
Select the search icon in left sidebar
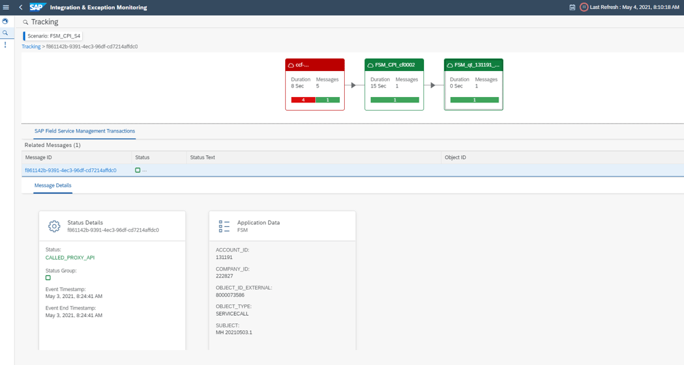click(x=5, y=33)
